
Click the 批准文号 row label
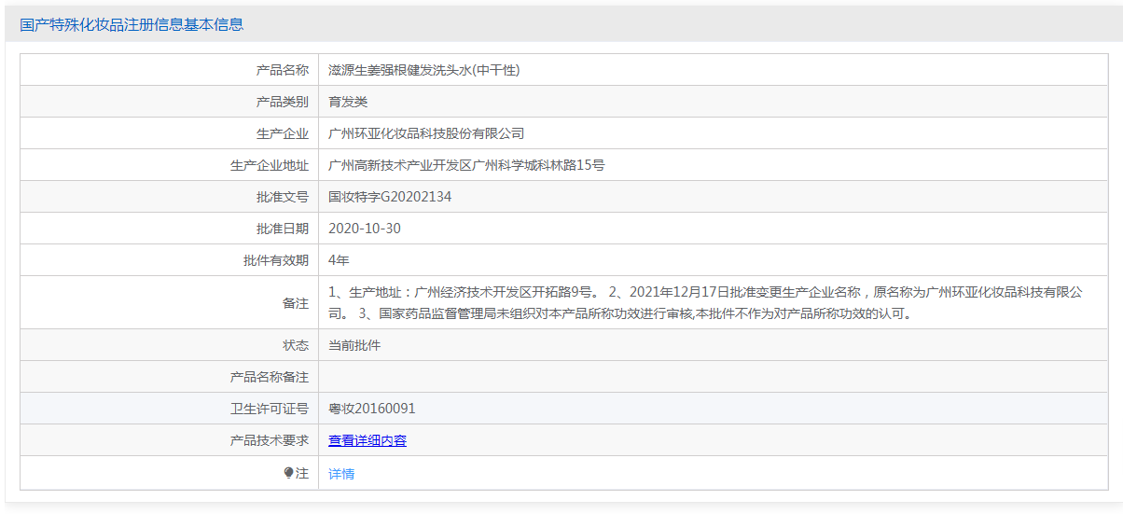pyautogui.click(x=283, y=197)
